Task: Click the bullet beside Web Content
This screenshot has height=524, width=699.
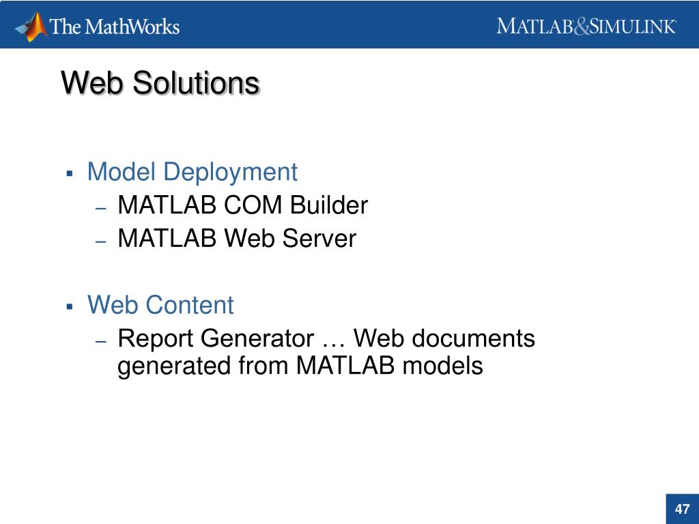Action: coord(69,306)
